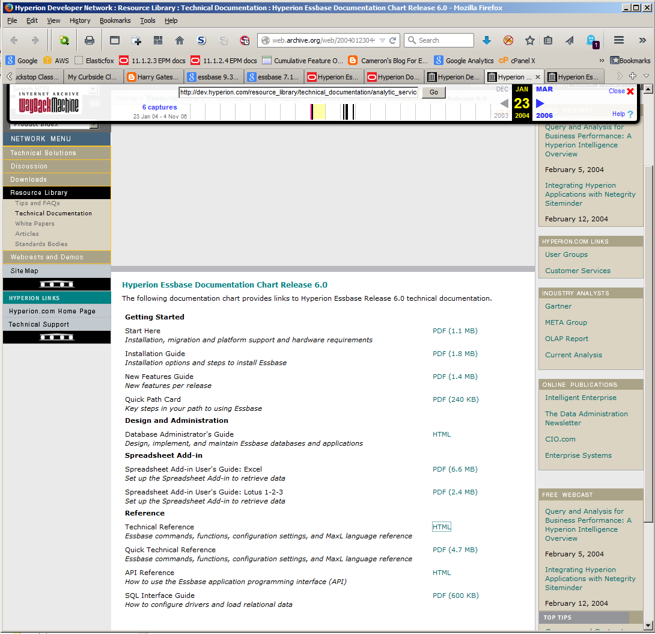The image size is (655, 634).
Task: Click the green magnifier icon left of print
Action: coord(64,40)
